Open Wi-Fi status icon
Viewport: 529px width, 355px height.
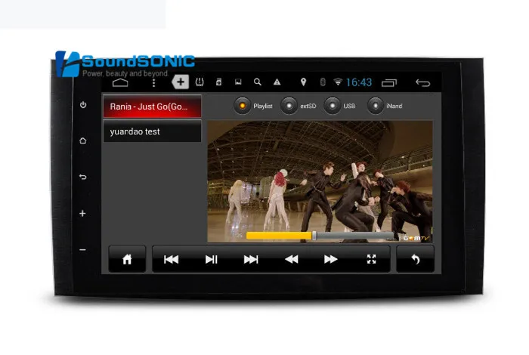pyautogui.click(x=338, y=82)
